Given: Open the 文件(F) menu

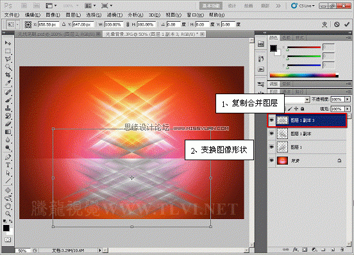Looking at the screenshot, I should (x=12, y=15).
